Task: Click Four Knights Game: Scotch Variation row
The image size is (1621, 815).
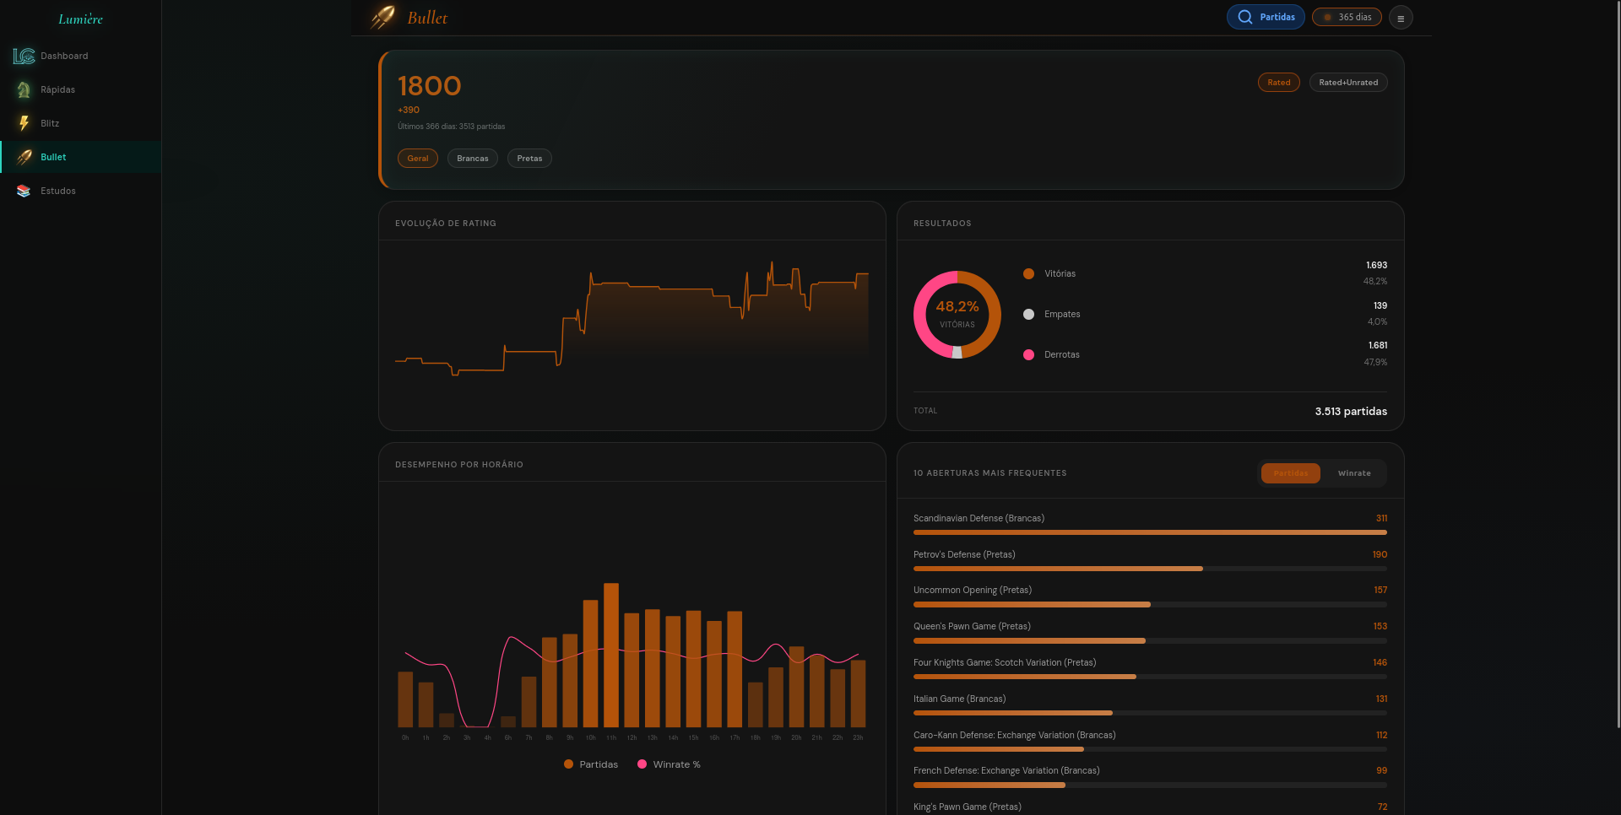Action: click(1150, 668)
